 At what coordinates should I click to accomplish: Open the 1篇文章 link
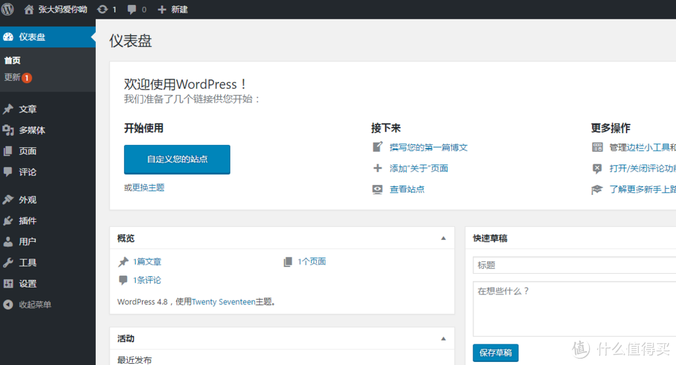click(147, 262)
